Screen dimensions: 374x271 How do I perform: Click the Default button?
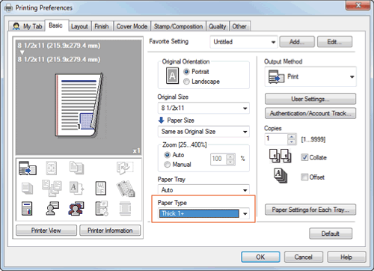tap(331, 234)
